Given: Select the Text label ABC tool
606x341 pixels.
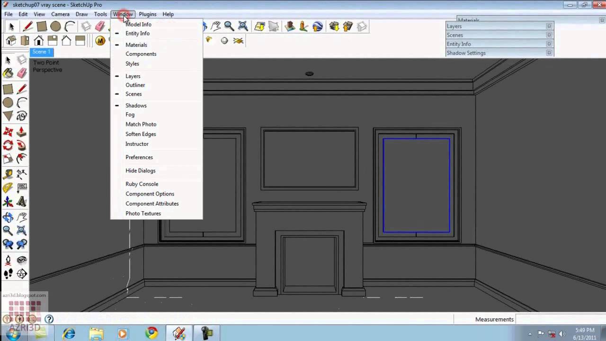Looking at the screenshot, I should click(x=22, y=188).
